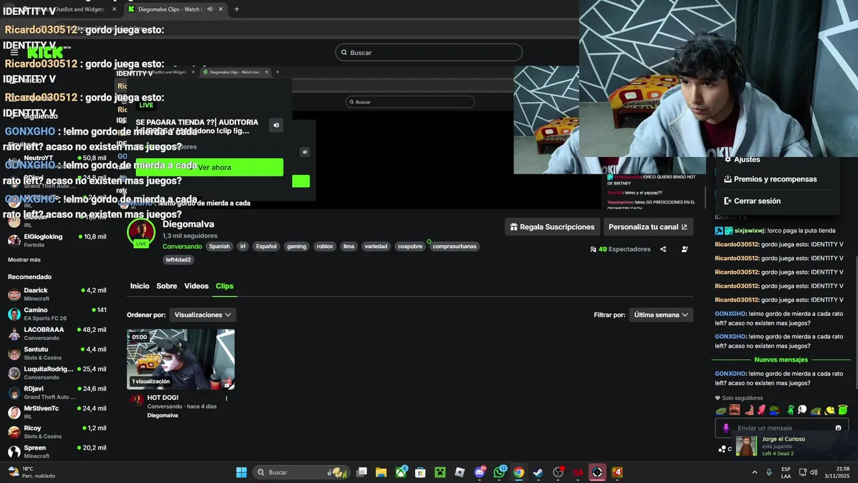The image size is (858, 483).
Task: Open LACOBRAAA's channel in the sidebar
Action: [57, 333]
